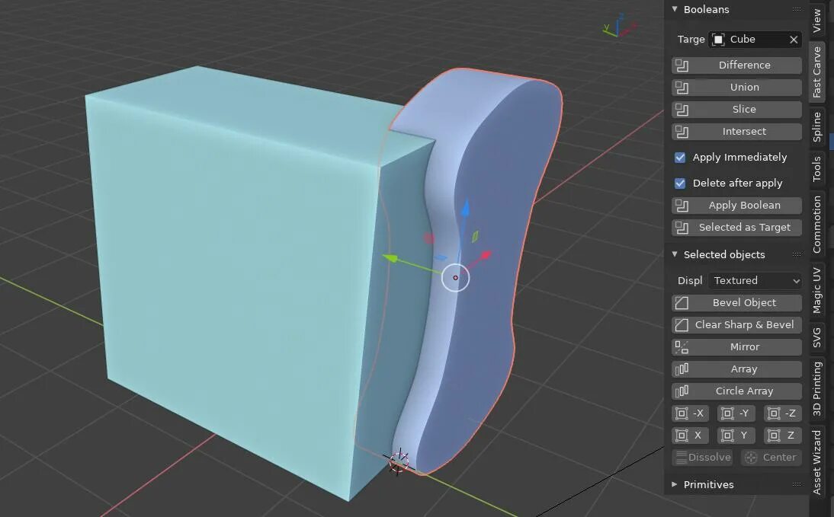
Task: Click the viewport axis orientation gizmo
Action: [619, 27]
